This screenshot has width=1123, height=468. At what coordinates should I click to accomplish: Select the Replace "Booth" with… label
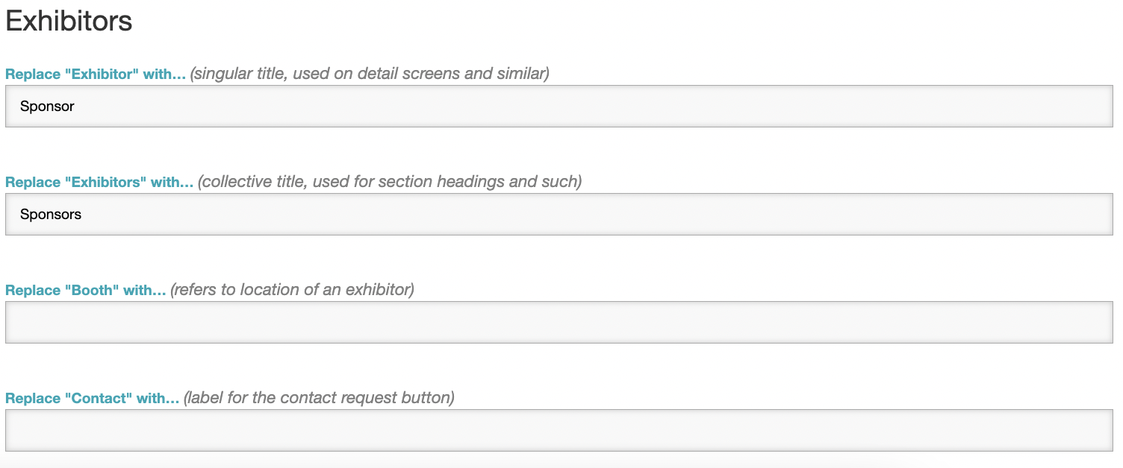85,291
